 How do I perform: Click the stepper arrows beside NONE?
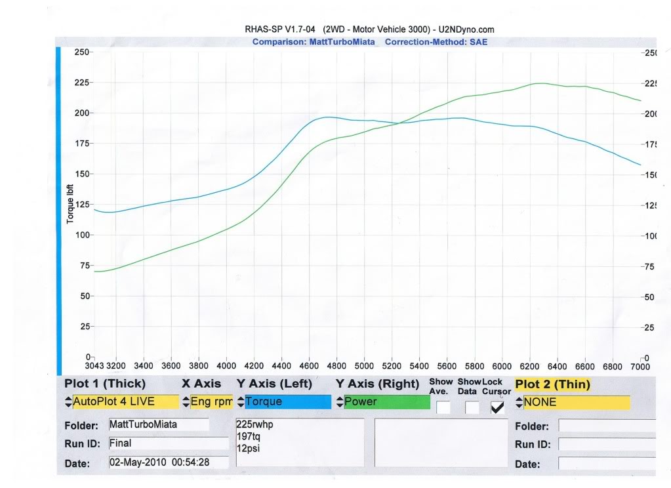519,402
